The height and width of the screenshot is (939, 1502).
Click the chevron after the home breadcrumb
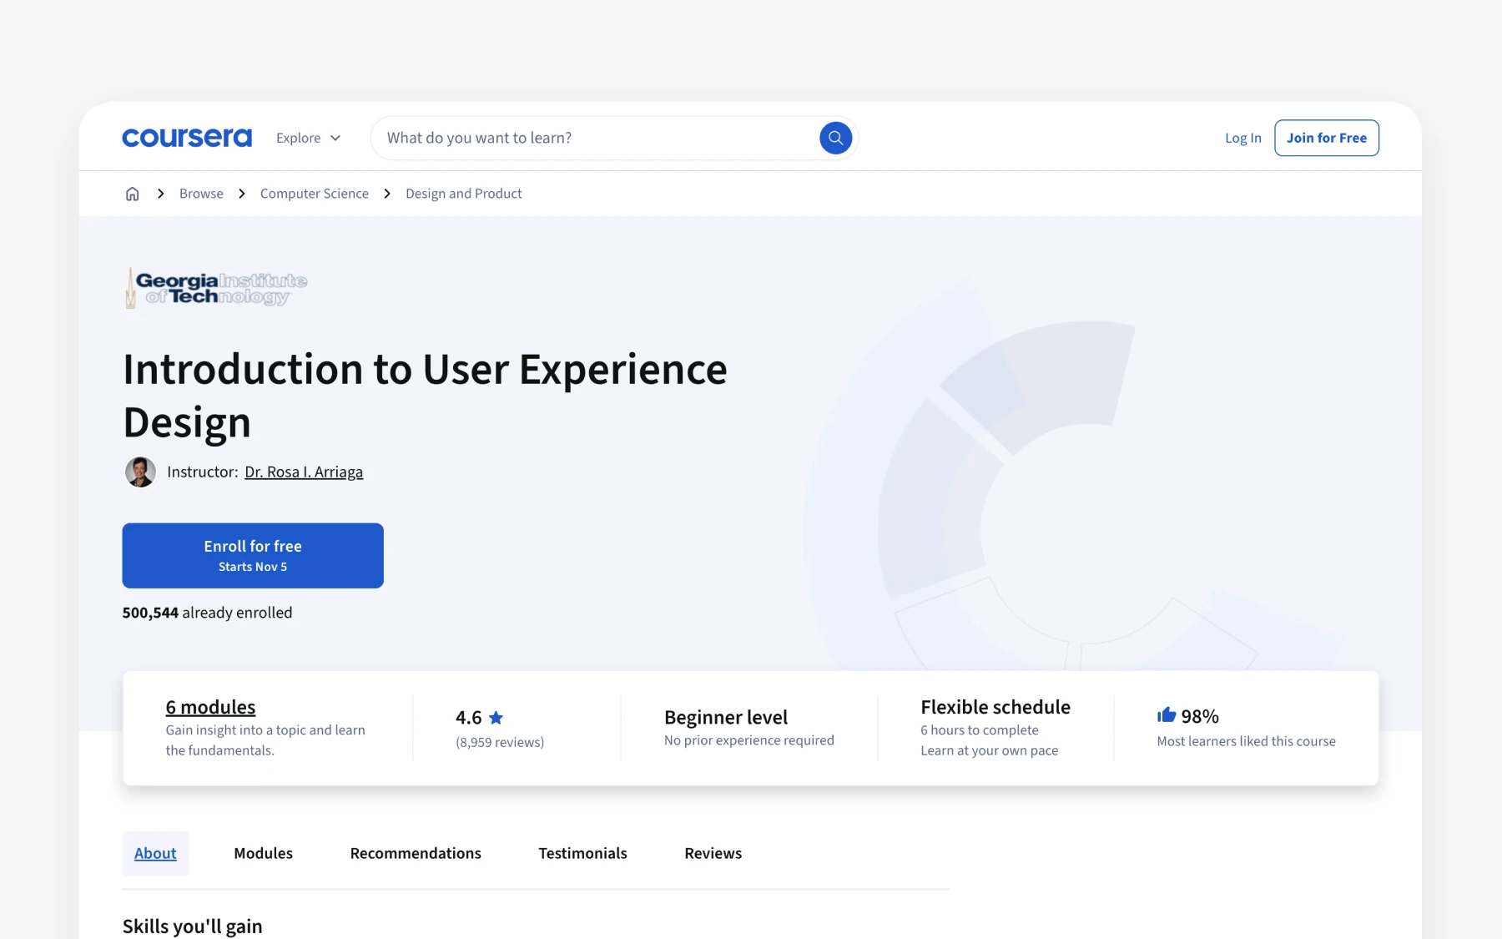click(x=160, y=194)
